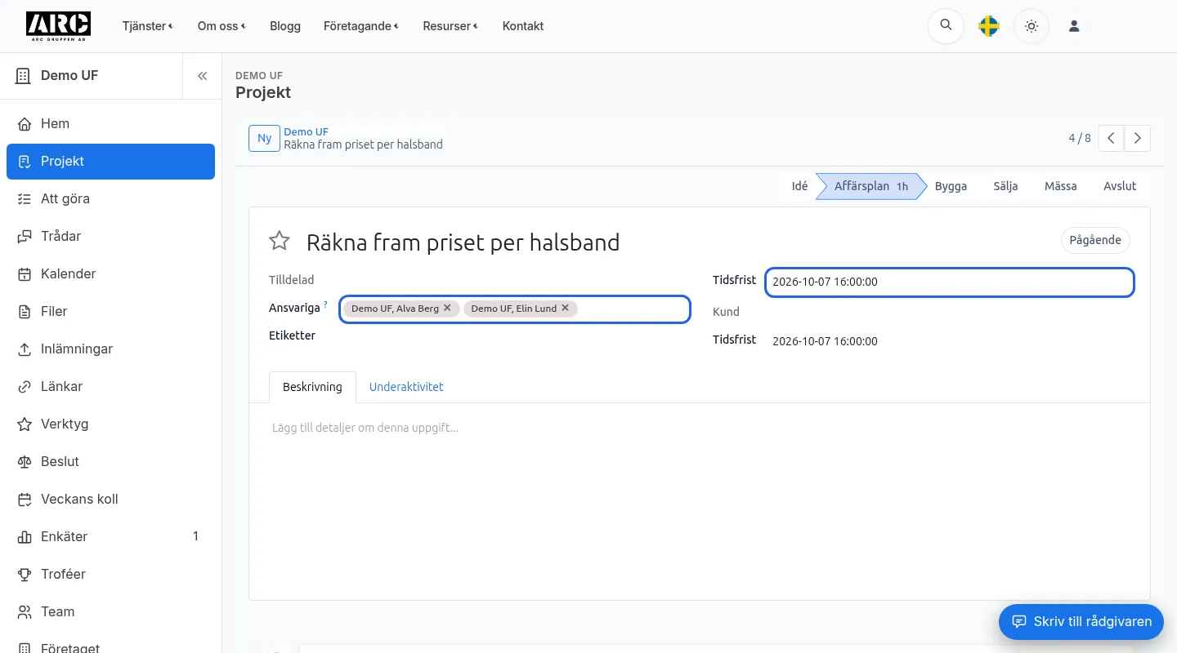Click the ARC Gruppen logo
Image resolution: width=1177 pixels, height=653 pixels.
[58, 26]
